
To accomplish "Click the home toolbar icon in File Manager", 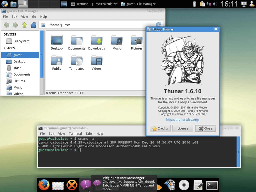I will pos(33,25).
